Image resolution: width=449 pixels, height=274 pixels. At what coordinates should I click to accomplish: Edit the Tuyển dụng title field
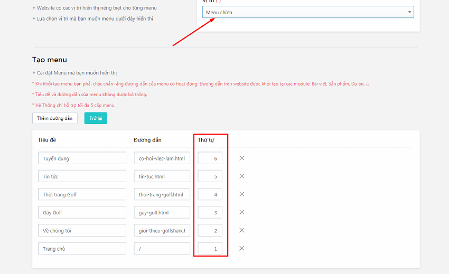tap(82, 158)
